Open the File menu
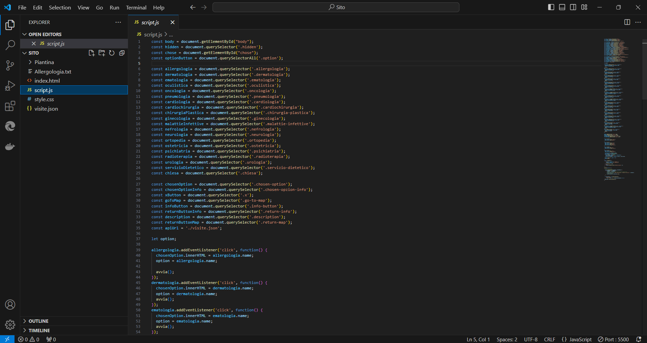The height and width of the screenshot is (343, 647). point(22,7)
